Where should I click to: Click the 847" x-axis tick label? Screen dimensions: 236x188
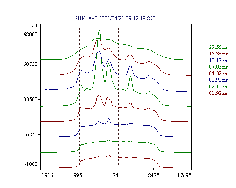153,175
